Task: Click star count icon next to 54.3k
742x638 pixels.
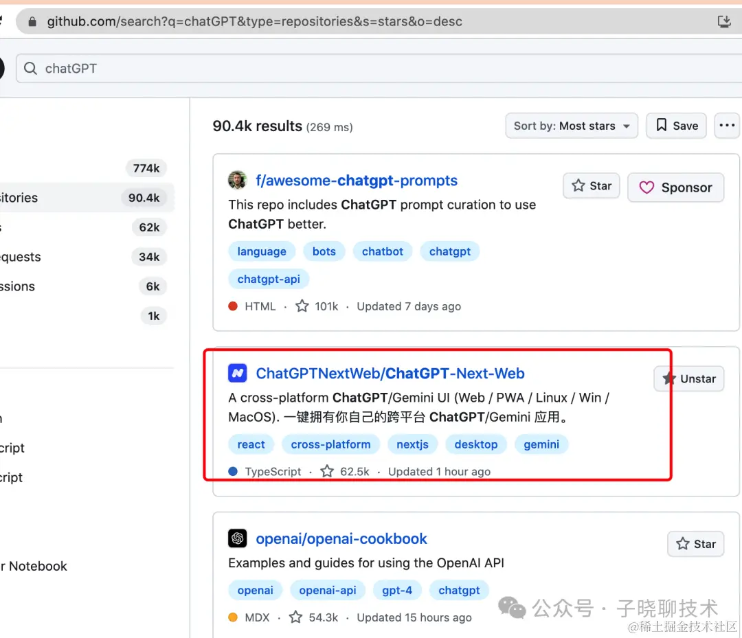Action: point(295,617)
